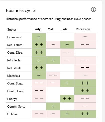The height and width of the screenshot is (122, 105).
Task: Click the Late column header
Action: pyautogui.click(x=65, y=29)
